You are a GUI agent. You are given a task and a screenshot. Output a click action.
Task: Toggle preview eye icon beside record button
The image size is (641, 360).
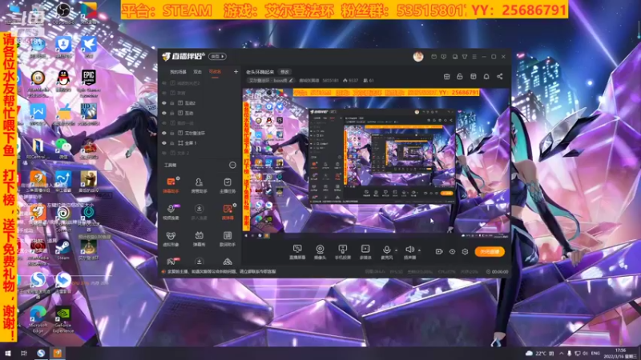tap(452, 251)
